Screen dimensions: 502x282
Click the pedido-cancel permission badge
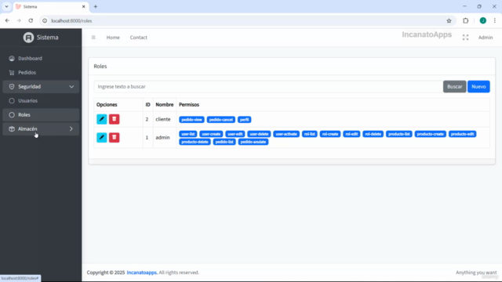[221, 120]
